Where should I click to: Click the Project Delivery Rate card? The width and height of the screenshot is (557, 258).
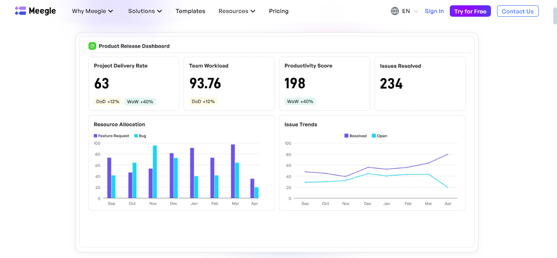click(133, 84)
